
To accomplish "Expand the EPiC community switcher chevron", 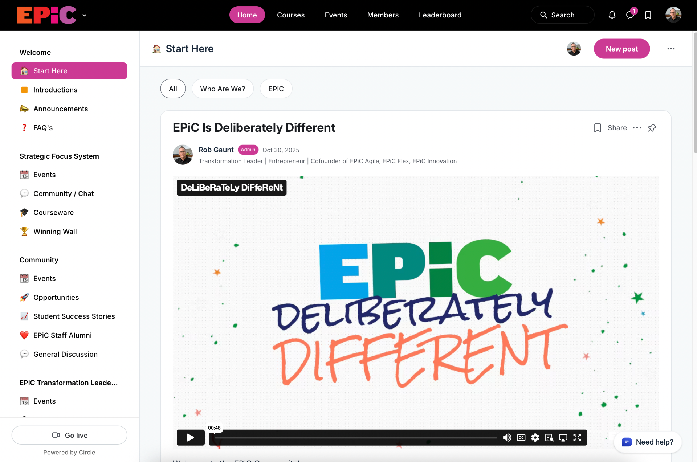I will pos(85,15).
